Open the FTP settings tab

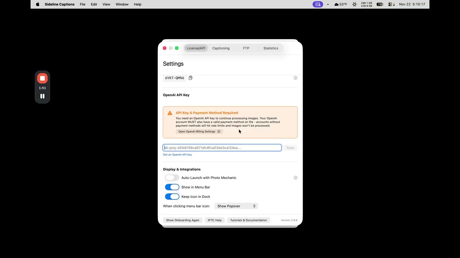click(x=246, y=48)
